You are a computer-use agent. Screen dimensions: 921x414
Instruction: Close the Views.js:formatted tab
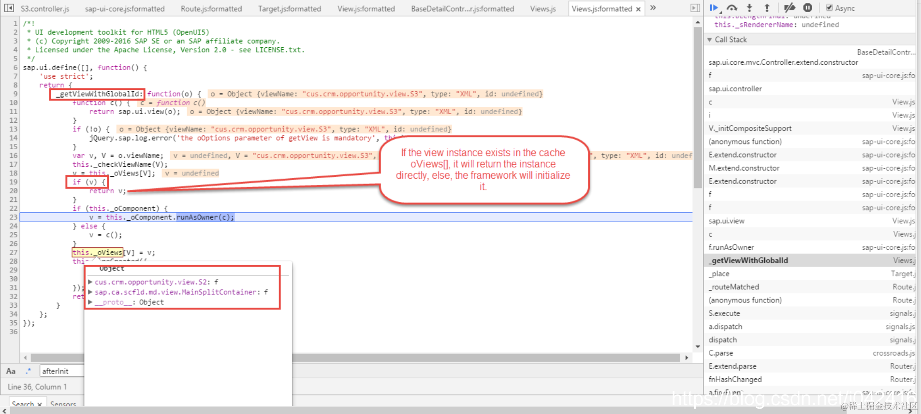coord(638,9)
